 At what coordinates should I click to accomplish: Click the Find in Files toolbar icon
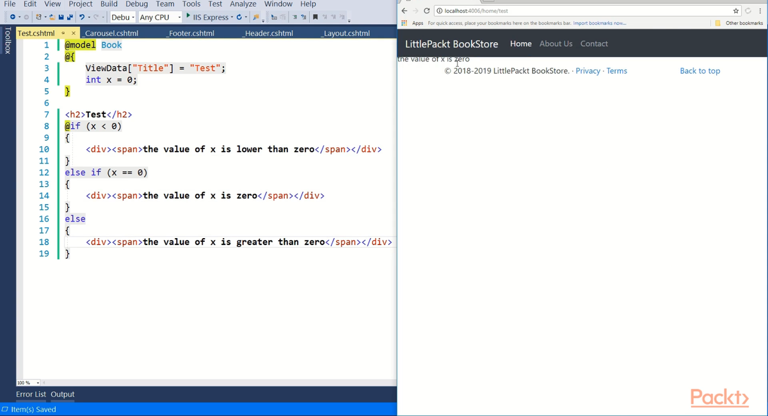(256, 17)
